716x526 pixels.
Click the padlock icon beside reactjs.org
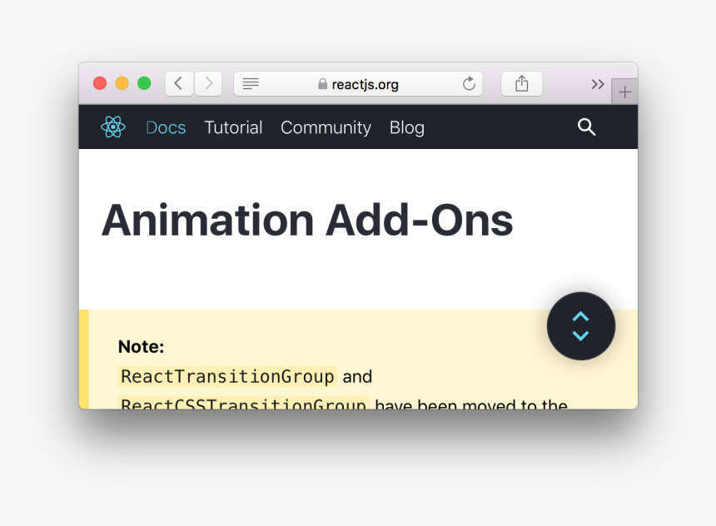(x=322, y=84)
